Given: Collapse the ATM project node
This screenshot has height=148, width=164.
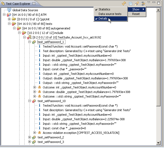Looking at the screenshot, I should (x=4, y=14).
